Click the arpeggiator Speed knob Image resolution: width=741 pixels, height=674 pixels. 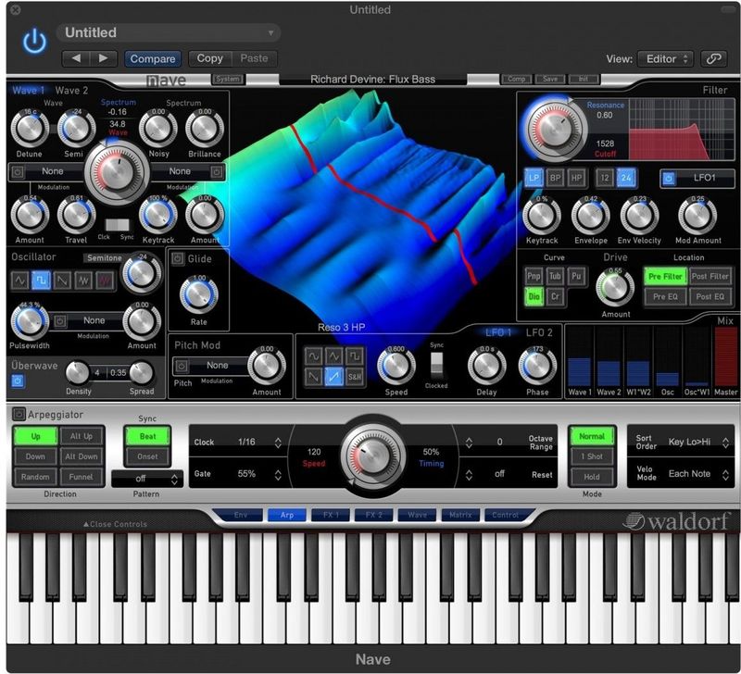[372, 456]
